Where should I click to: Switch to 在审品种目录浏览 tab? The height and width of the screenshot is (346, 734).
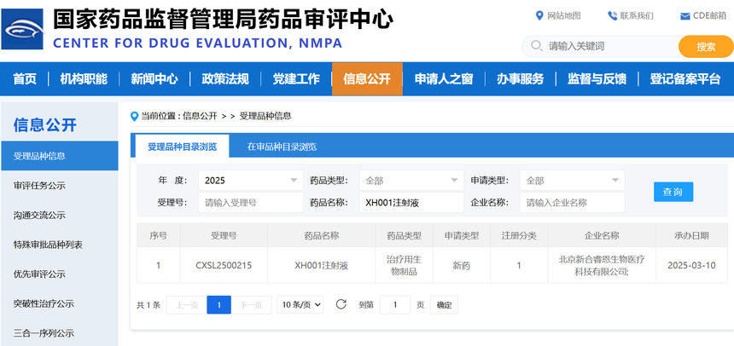(282, 147)
